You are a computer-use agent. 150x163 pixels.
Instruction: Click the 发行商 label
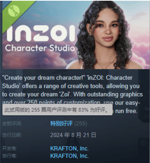coord(10,156)
